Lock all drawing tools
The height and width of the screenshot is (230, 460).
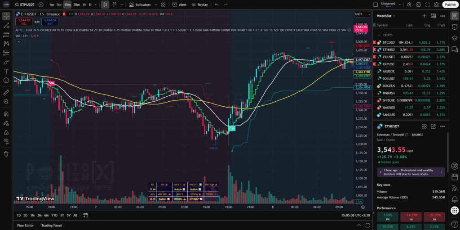coord(6,132)
